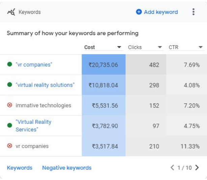The image size is (207, 180).
Task: Switch to the Negative keywords tab
Action: pos(67,168)
